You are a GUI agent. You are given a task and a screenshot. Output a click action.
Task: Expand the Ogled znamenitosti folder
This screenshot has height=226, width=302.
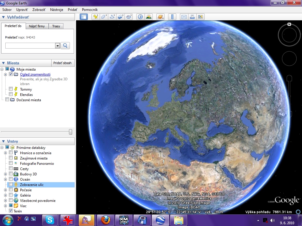coord(5,74)
